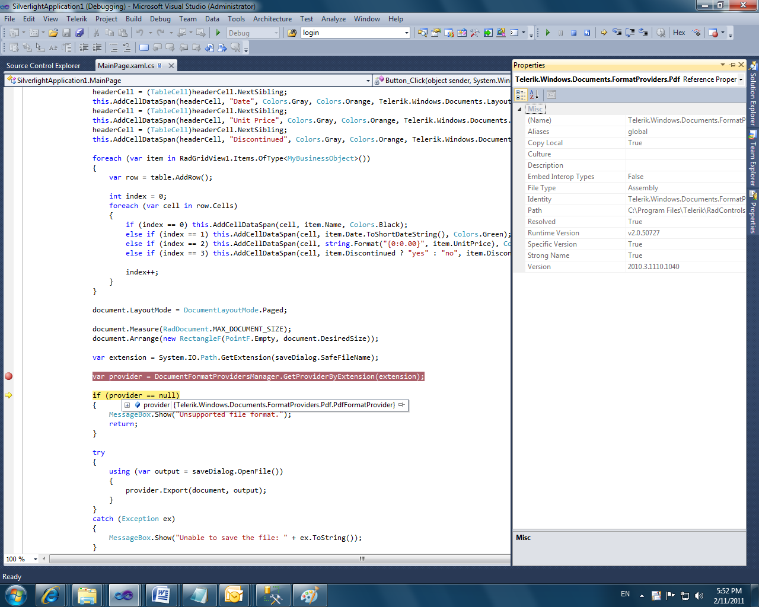
Task: Click the Step Over debug icon
Action: tap(630, 33)
